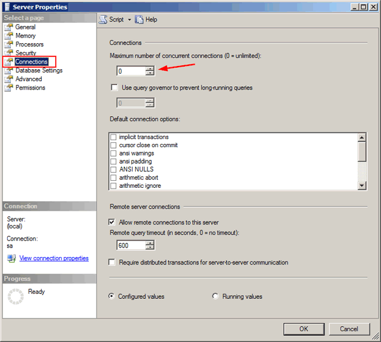381x342 pixels.
Task: Check cursor close on commit option
Action: (x=114, y=145)
